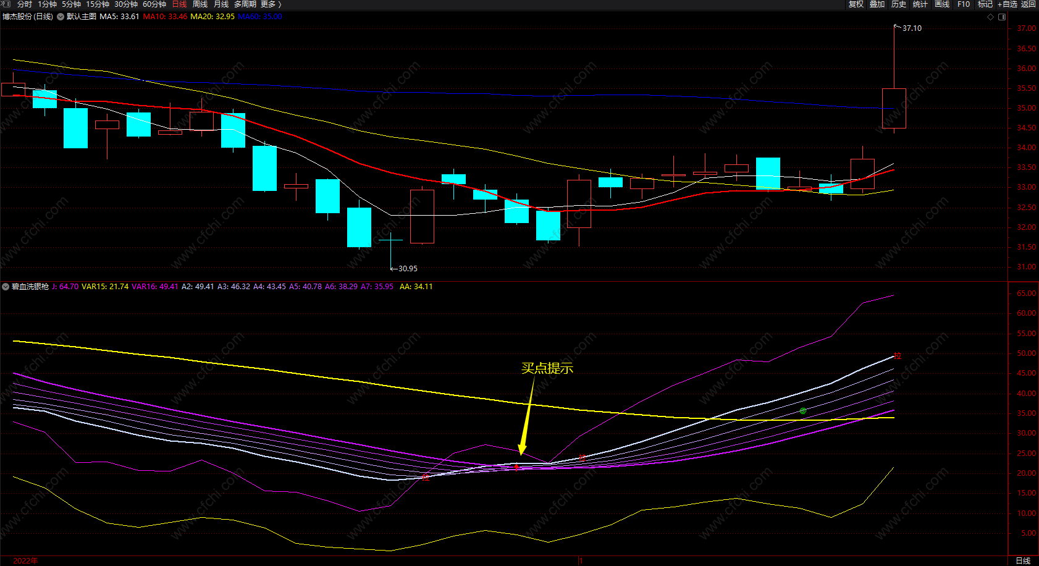Click the VAR15: 21.74 value

coord(105,287)
